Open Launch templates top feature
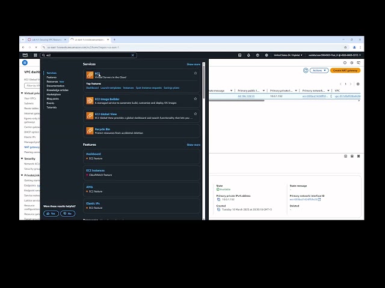Viewport: 385px width, 288px height. 111,88
